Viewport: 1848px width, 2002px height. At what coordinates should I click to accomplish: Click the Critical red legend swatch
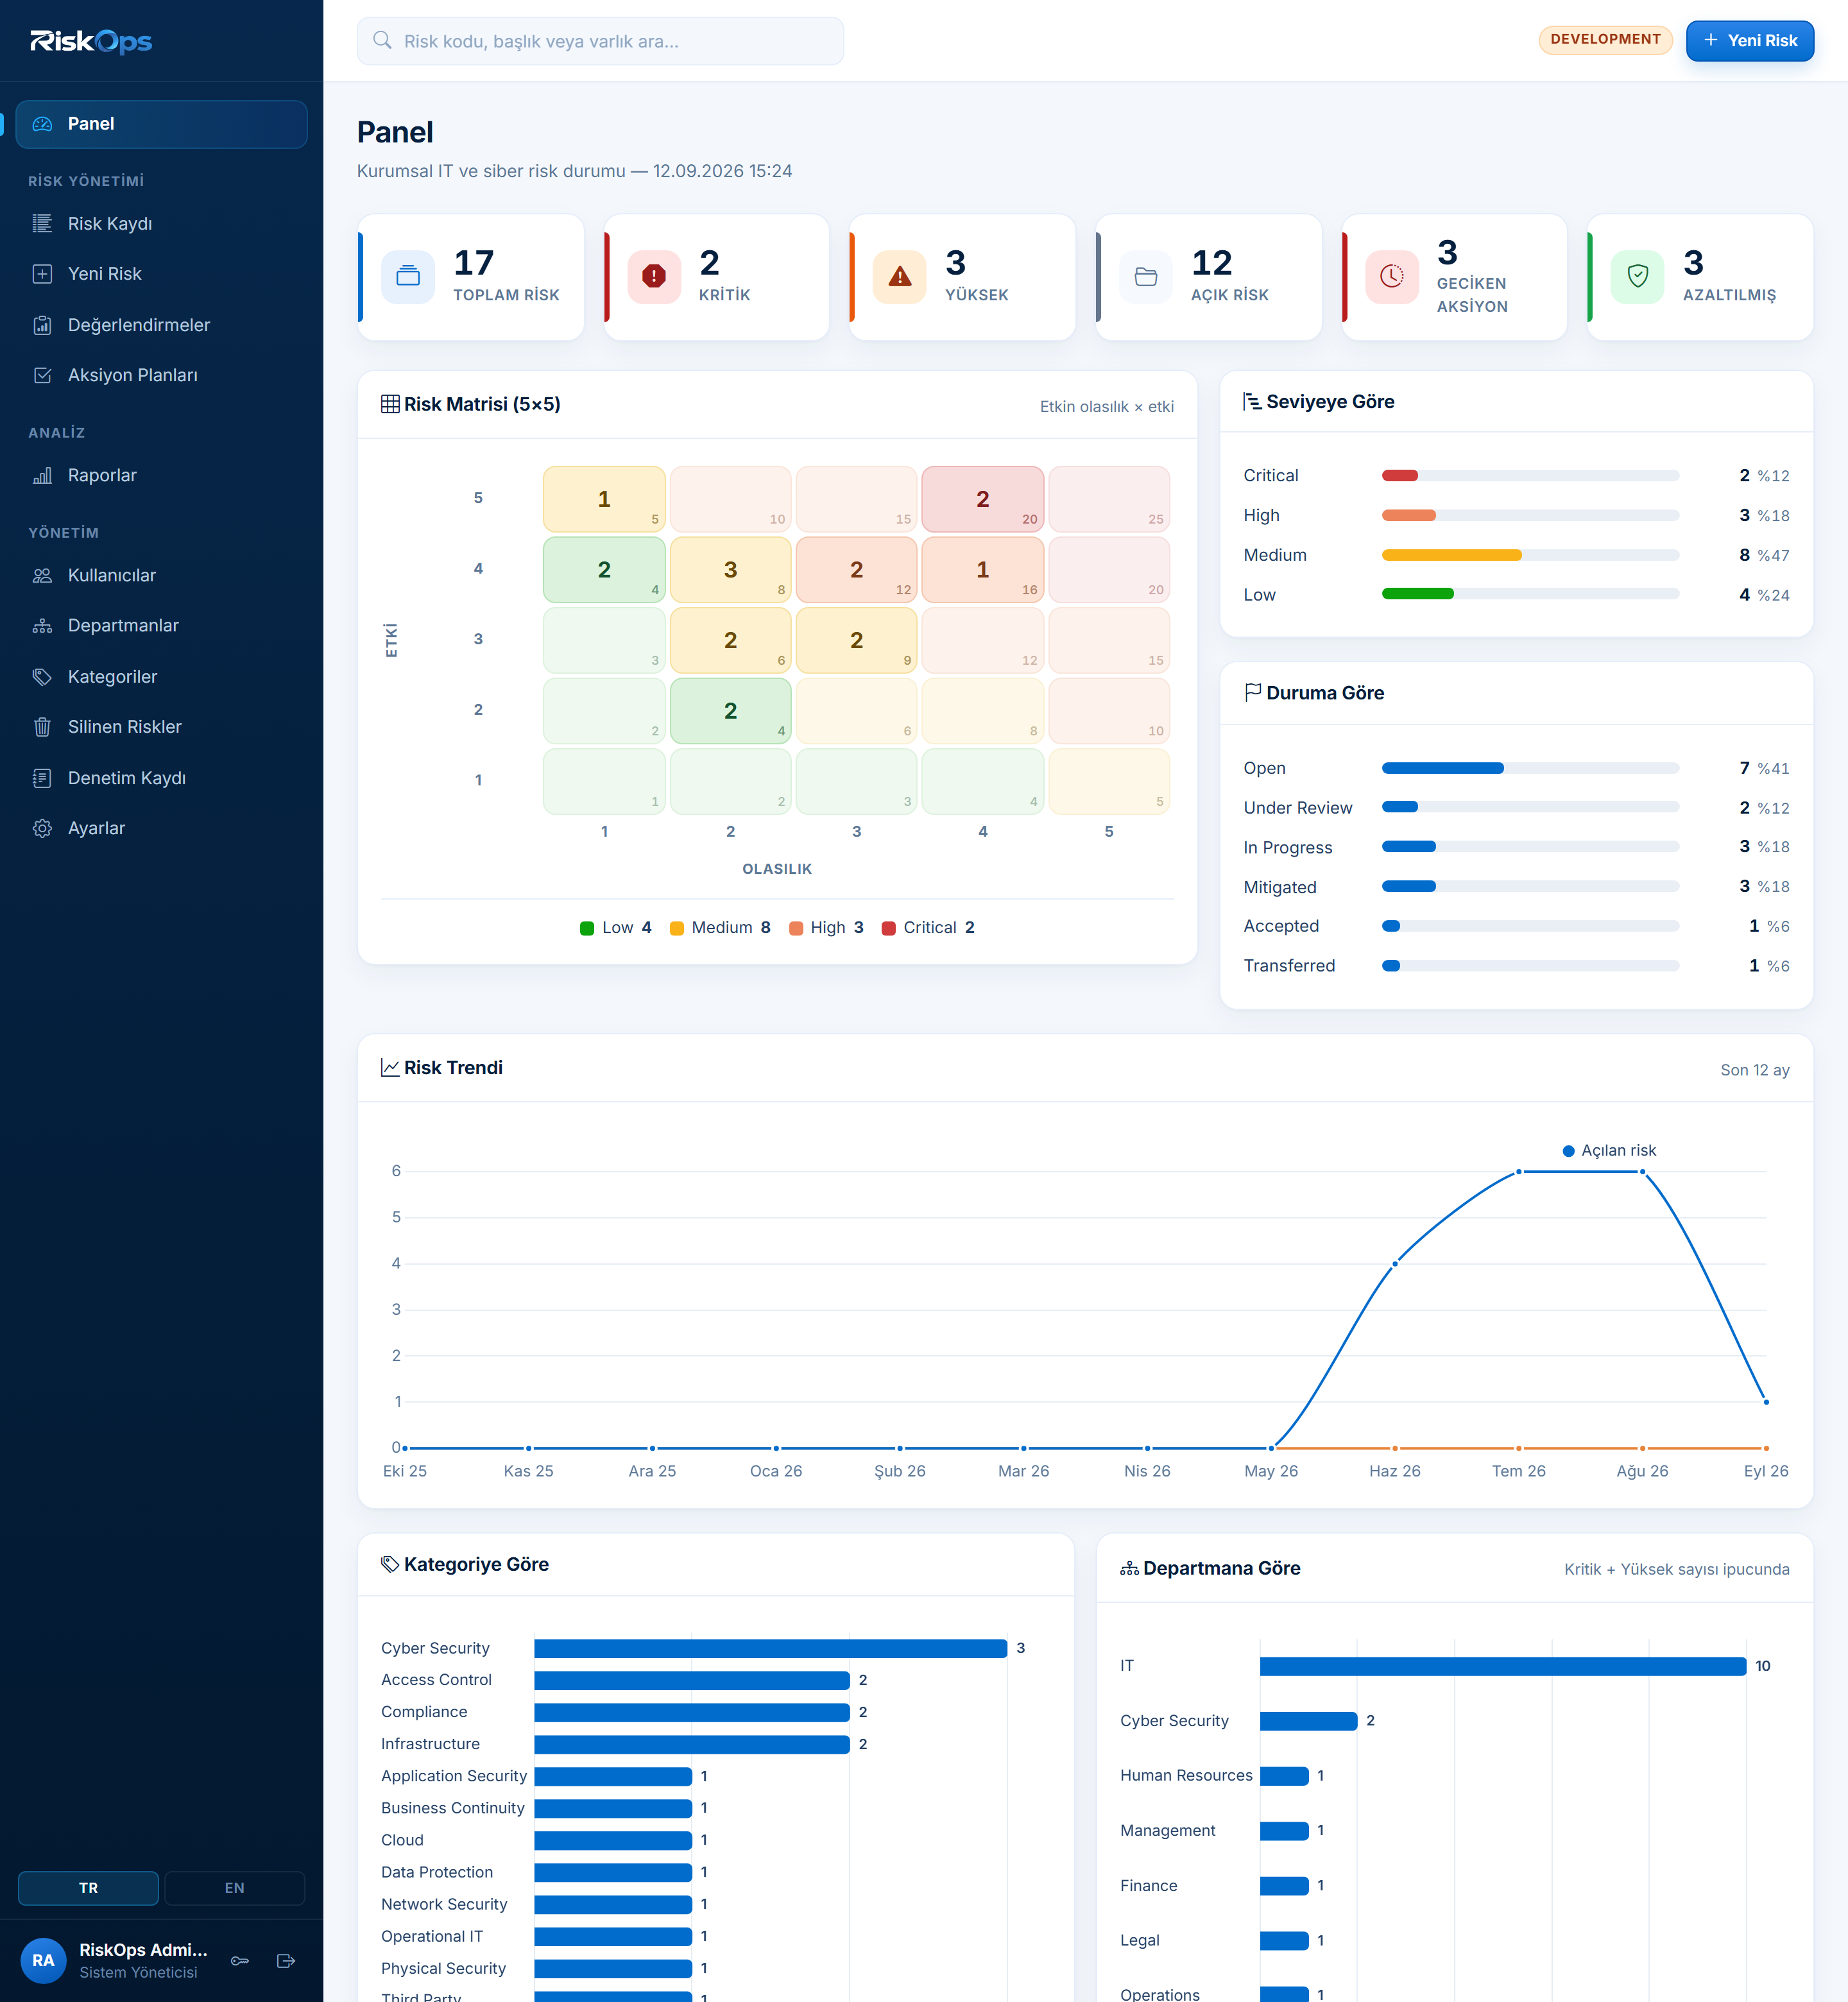(x=888, y=928)
